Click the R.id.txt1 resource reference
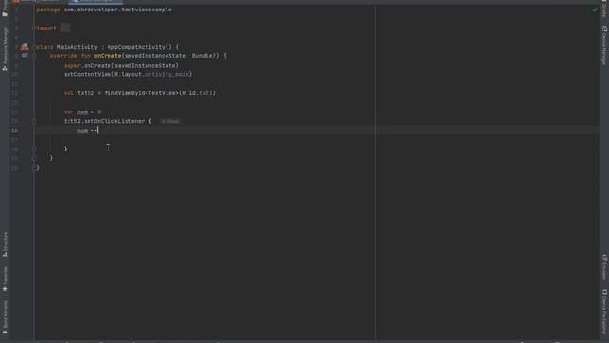Screen dimensions: 609x343 [198, 93]
